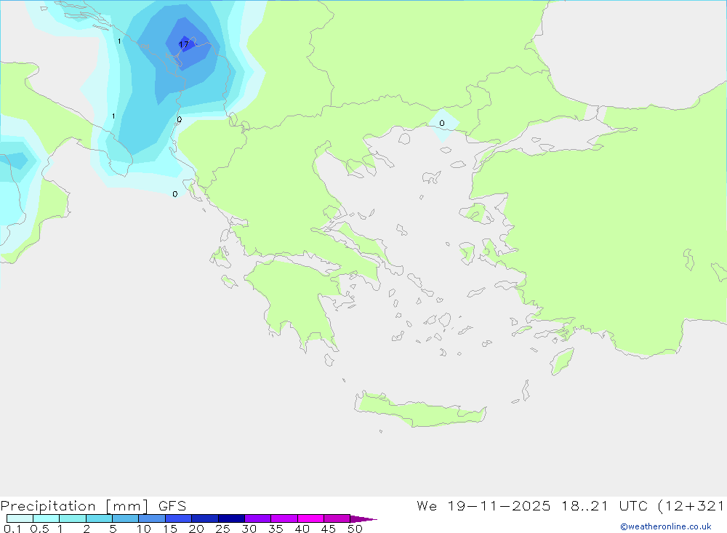The width and height of the screenshot is (727, 533).
Task: Click the legend swatch between 10 and 15
Action: click(152, 518)
